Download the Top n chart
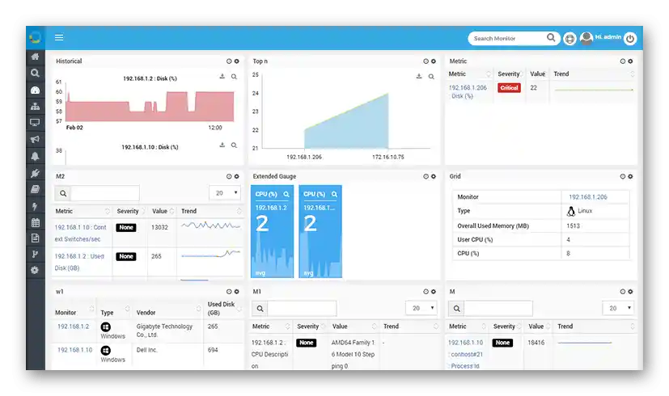The height and width of the screenshot is (396, 669). tap(419, 76)
